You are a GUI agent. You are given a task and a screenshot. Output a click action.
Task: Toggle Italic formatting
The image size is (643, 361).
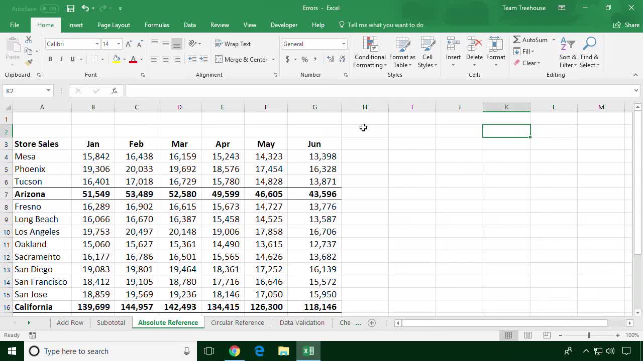click(x=61, y=59)
